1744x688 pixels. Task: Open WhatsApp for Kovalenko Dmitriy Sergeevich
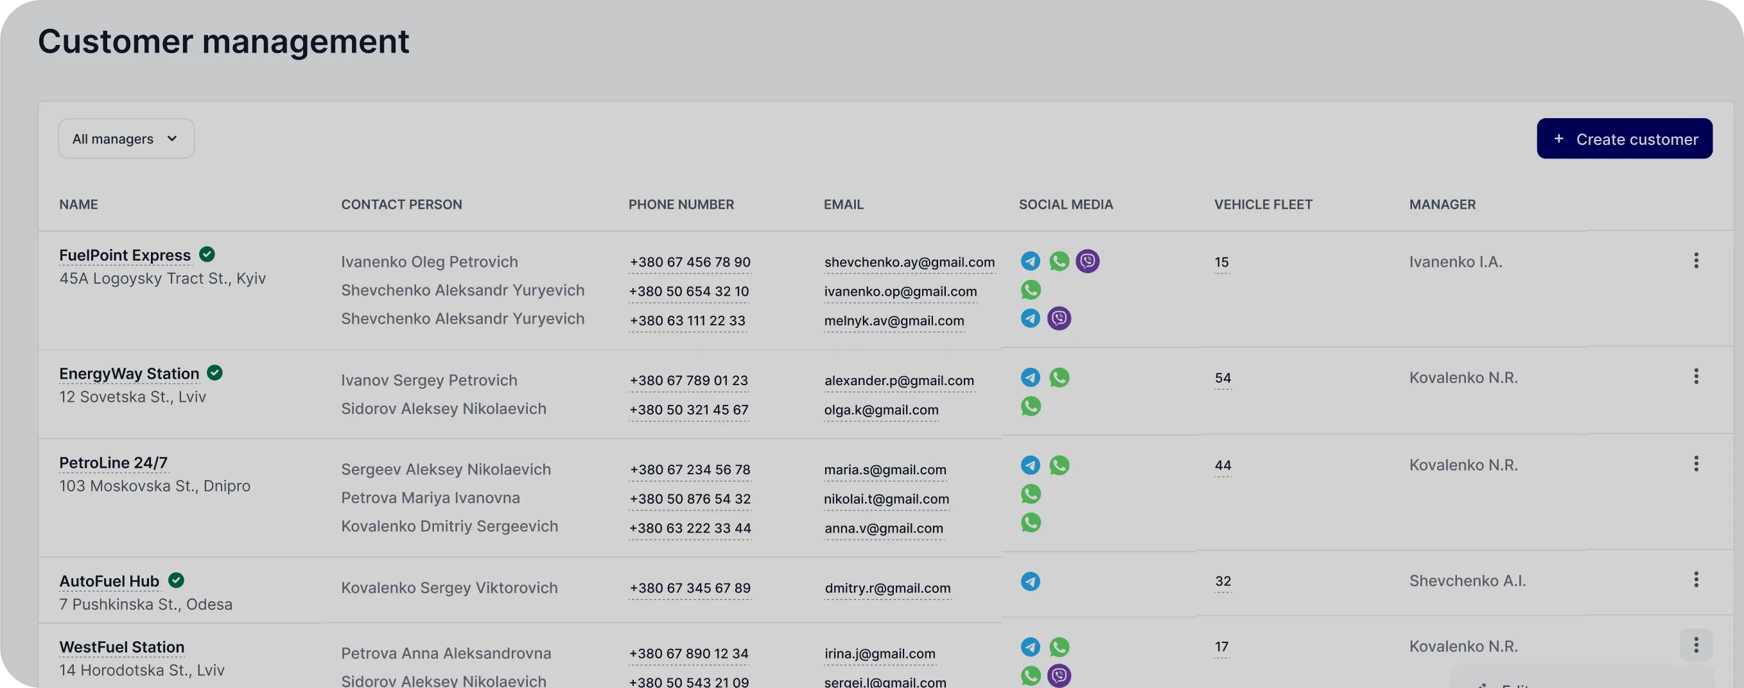pos(1031,523)
